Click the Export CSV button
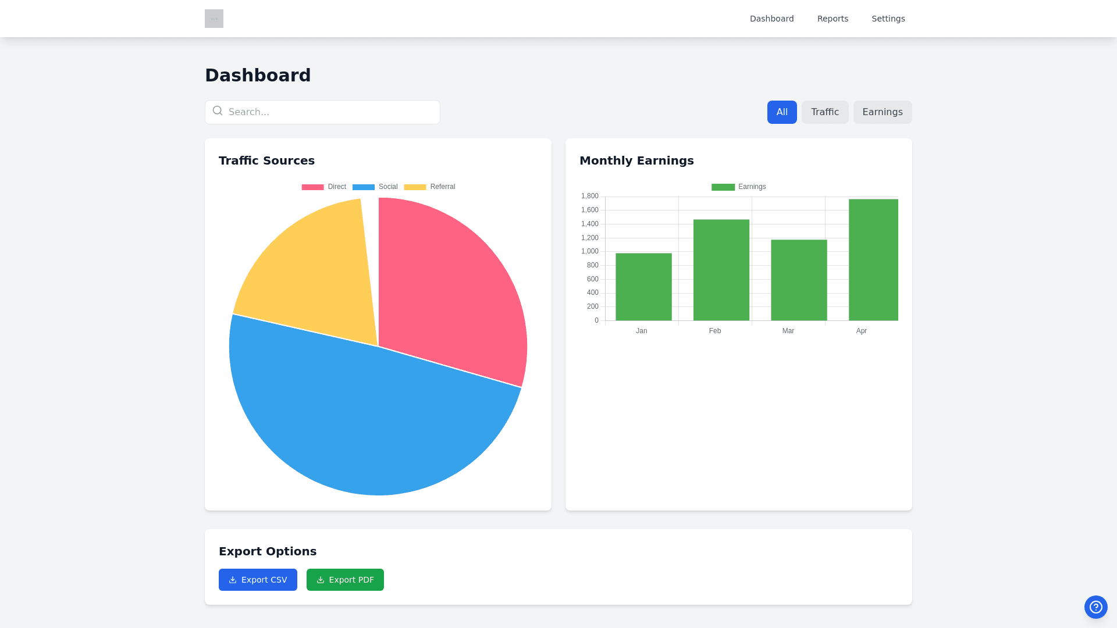Image resolution: width=1117 pixels, height=628 pixels. point(258,580)
